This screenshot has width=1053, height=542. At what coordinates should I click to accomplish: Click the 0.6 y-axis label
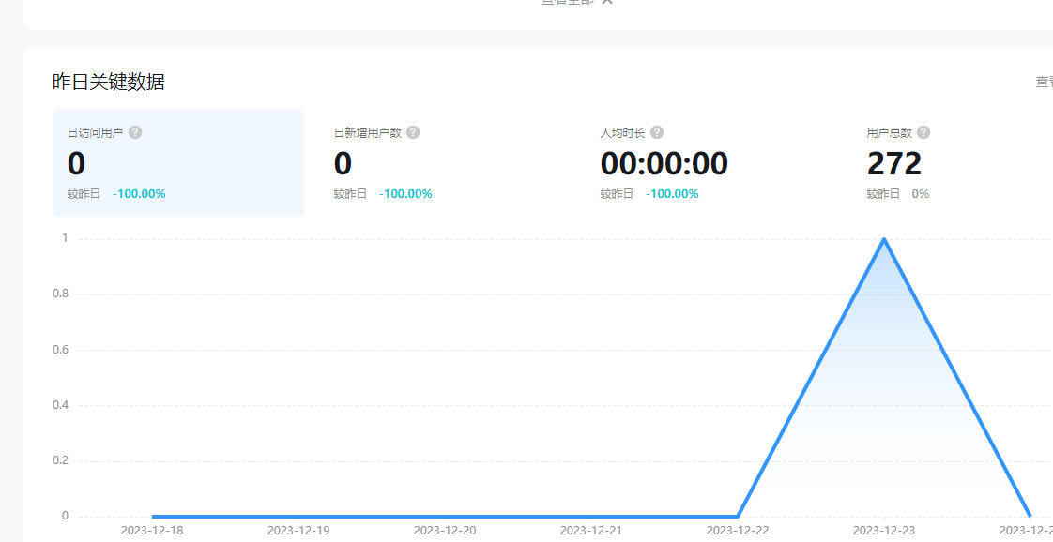click(x=61, y=350)
